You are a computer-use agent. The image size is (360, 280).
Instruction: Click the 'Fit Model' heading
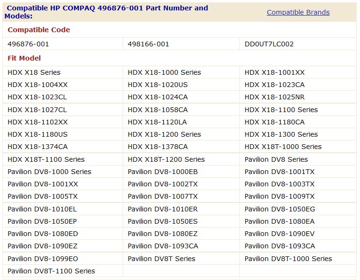tap(24, 58)
